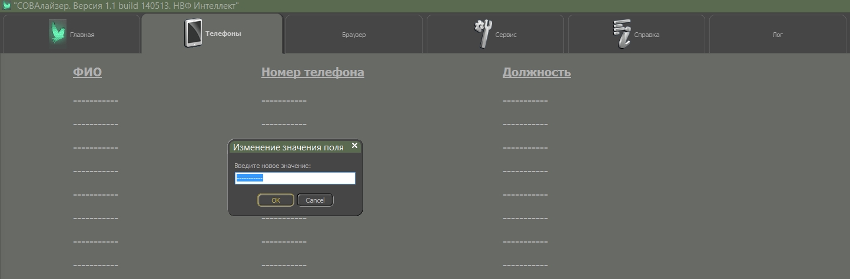Click the ФИО column header
Screen dimensions: 850x279
click(x=87, y=72)
